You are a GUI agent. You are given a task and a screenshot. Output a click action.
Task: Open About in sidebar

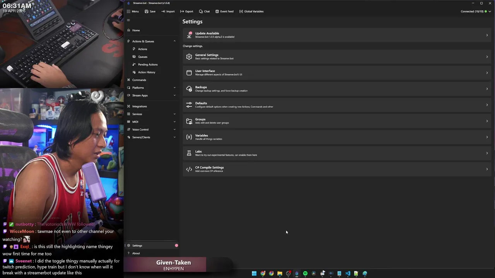click(152, 253)
